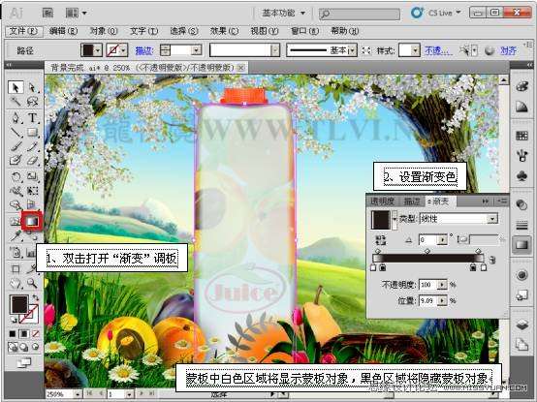The height and width of the screenshot is (402, 537).
Task: Select the Free Transform tool
Action: [33, 191]
